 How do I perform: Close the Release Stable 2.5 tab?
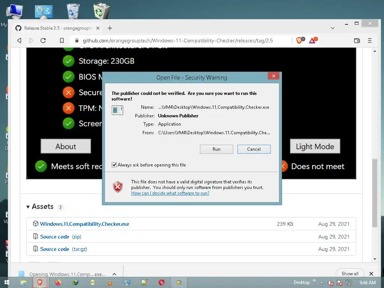[x=98, y=28]
